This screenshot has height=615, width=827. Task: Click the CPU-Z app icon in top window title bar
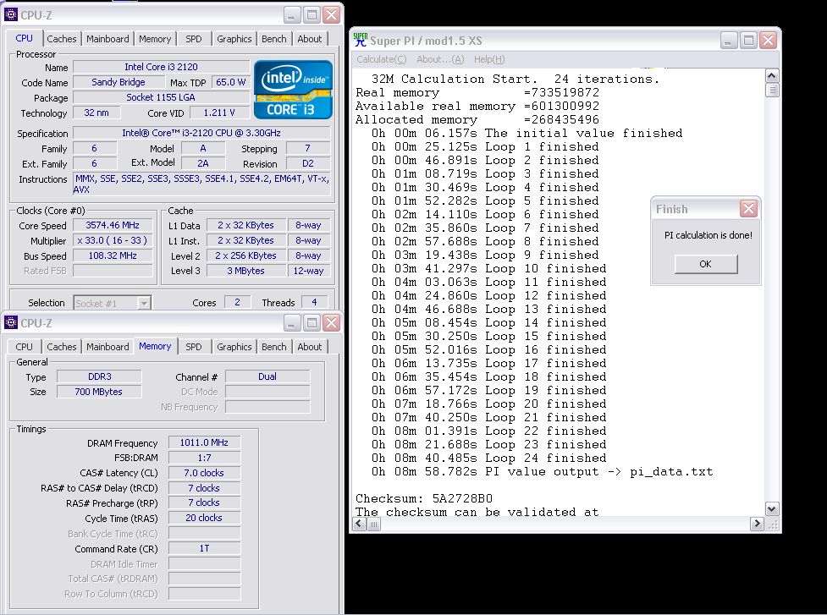(x=11, y=14)
